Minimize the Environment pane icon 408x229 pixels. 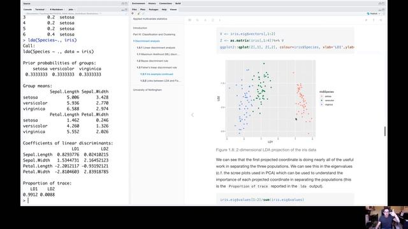pos(380,4)
